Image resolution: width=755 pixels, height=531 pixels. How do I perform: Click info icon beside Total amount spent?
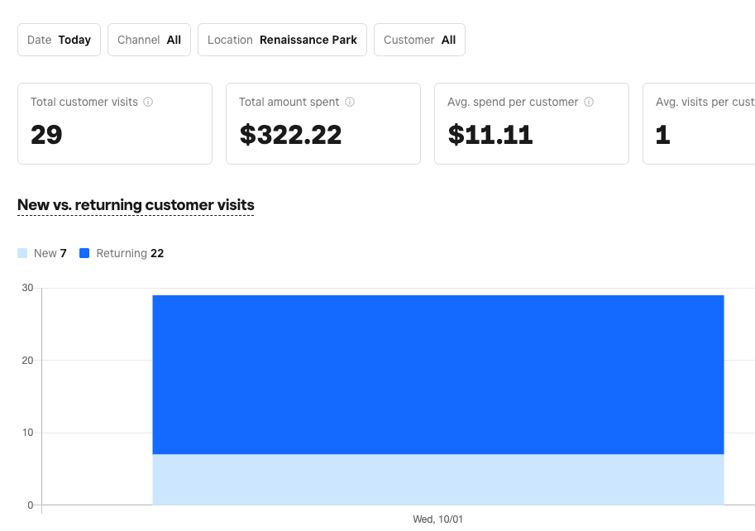click(x=350, y=103)
